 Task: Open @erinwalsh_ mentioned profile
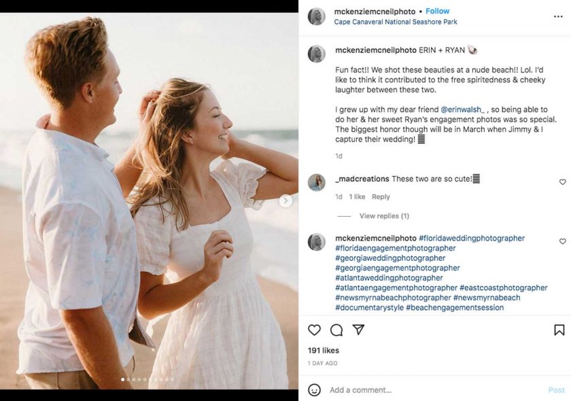[x=463, y=109]
